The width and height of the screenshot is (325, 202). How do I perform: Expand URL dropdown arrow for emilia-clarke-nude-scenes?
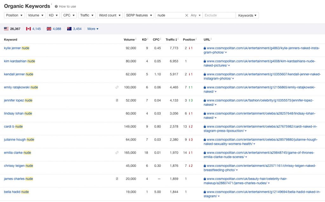(246, 157)
